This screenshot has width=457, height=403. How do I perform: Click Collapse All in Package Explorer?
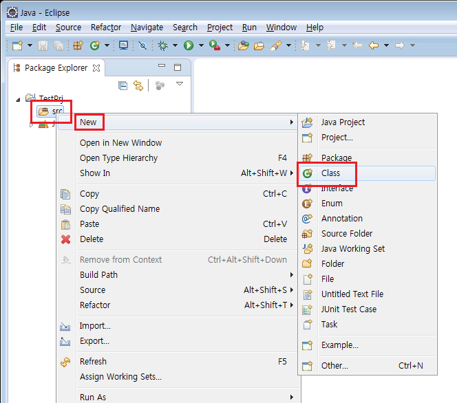tap(123, 85)
